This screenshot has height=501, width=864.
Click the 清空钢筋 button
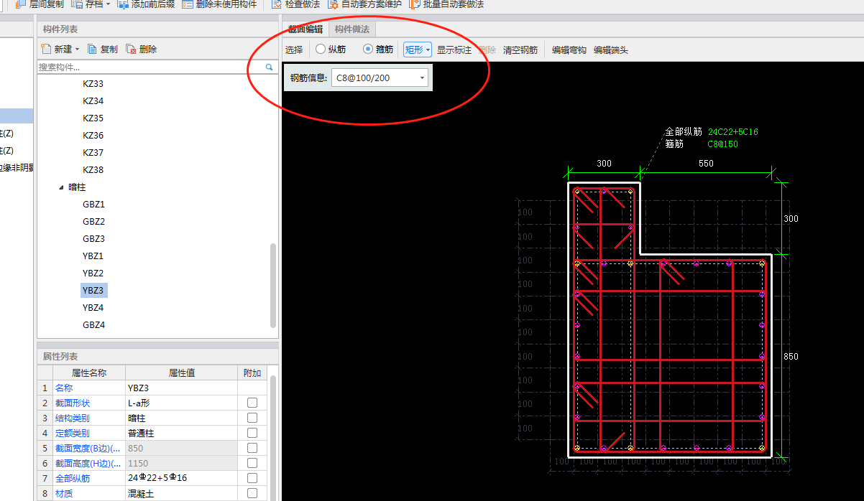click(520, 50)
